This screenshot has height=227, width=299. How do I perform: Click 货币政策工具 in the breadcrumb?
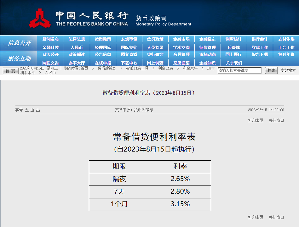137,68
